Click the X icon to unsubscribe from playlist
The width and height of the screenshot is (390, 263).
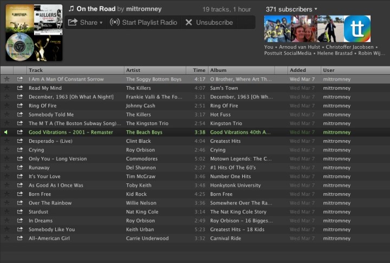pos(188,22)
